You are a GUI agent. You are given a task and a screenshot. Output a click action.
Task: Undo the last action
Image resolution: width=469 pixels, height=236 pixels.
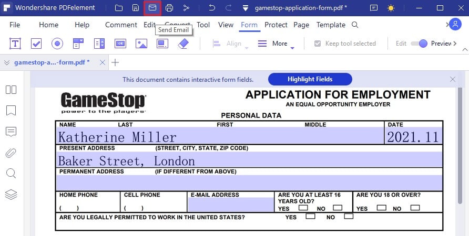[212, 8]
